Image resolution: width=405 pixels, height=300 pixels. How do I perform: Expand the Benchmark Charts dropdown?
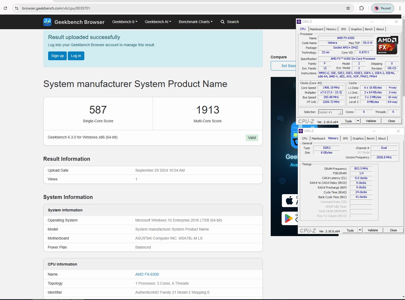(x=196, y=22)
